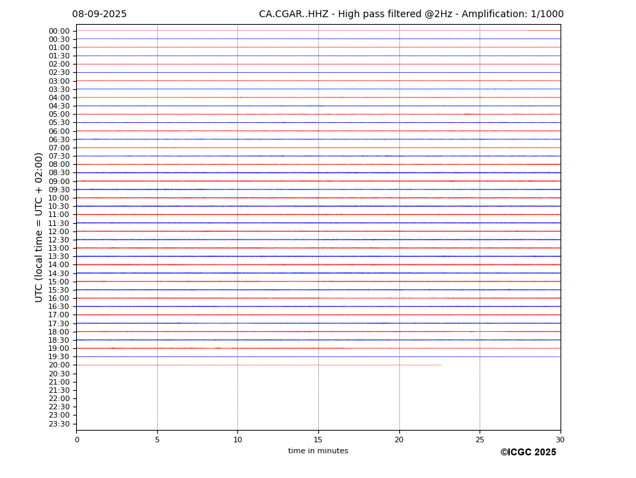The image size is (636, 478).
Task: Click the 04:00 time row label
Action: [59, 98]
